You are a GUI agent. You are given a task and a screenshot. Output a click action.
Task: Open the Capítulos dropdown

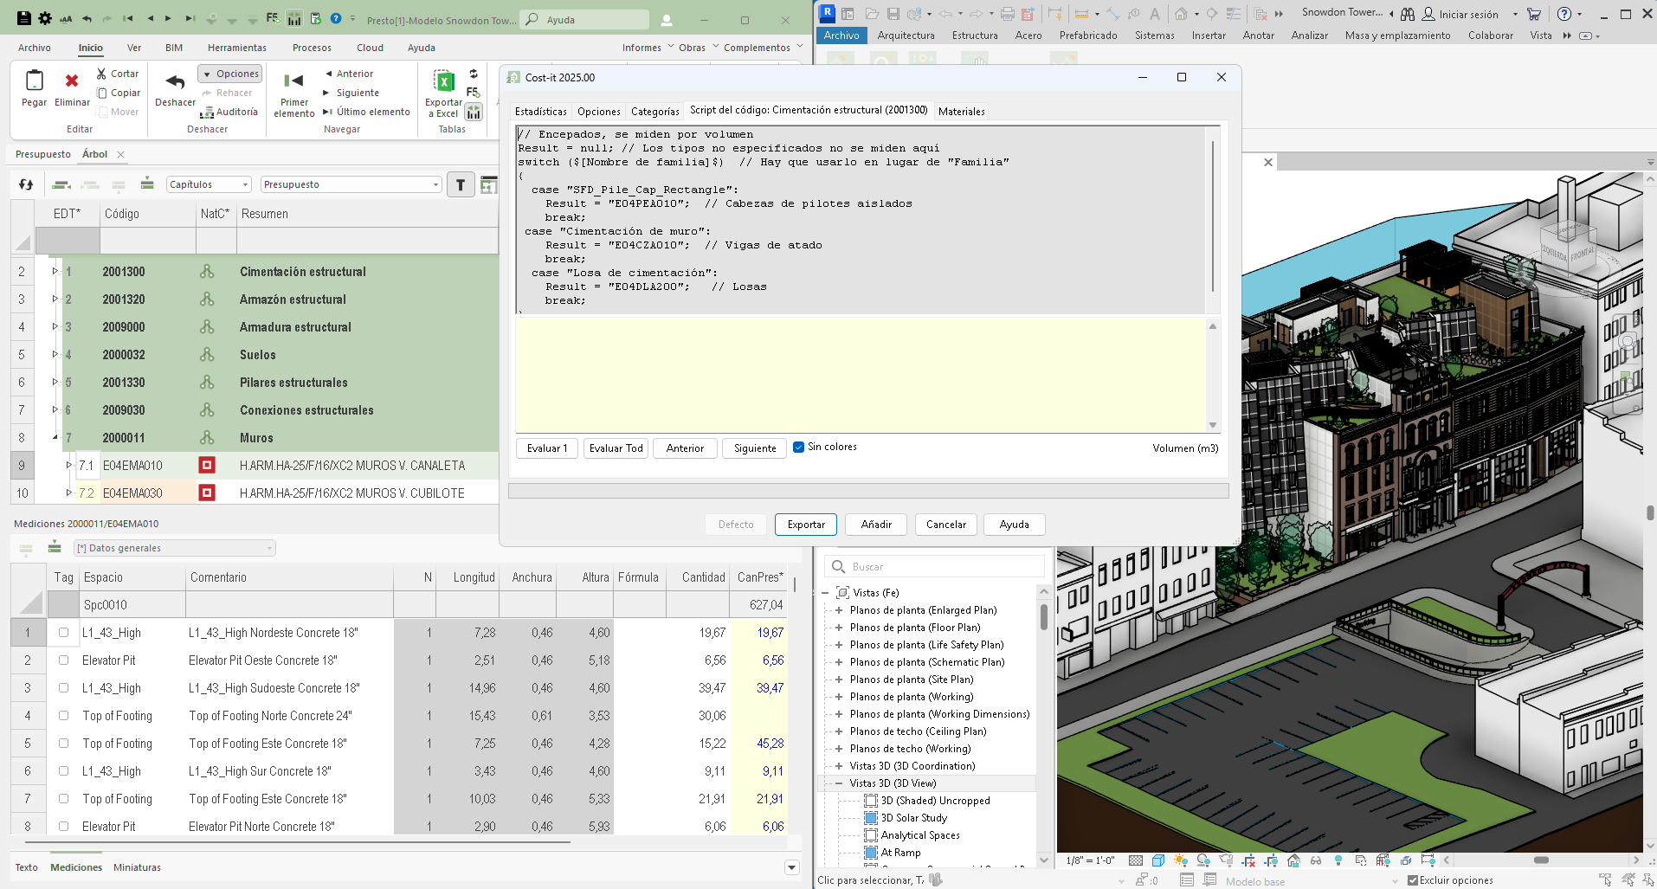208,184
